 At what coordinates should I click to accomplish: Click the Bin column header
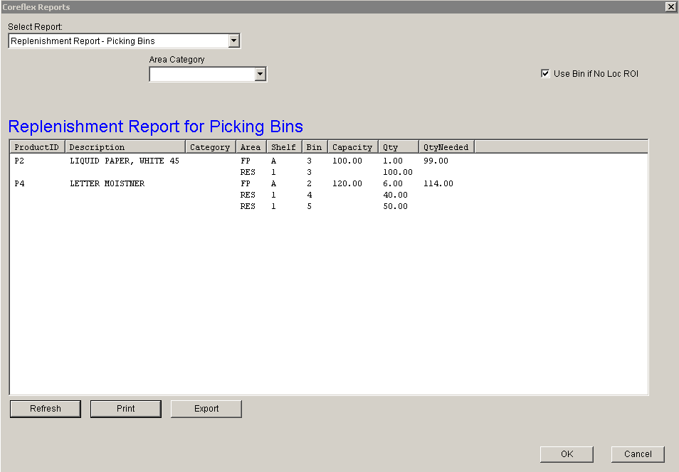[x=315, y=147]
